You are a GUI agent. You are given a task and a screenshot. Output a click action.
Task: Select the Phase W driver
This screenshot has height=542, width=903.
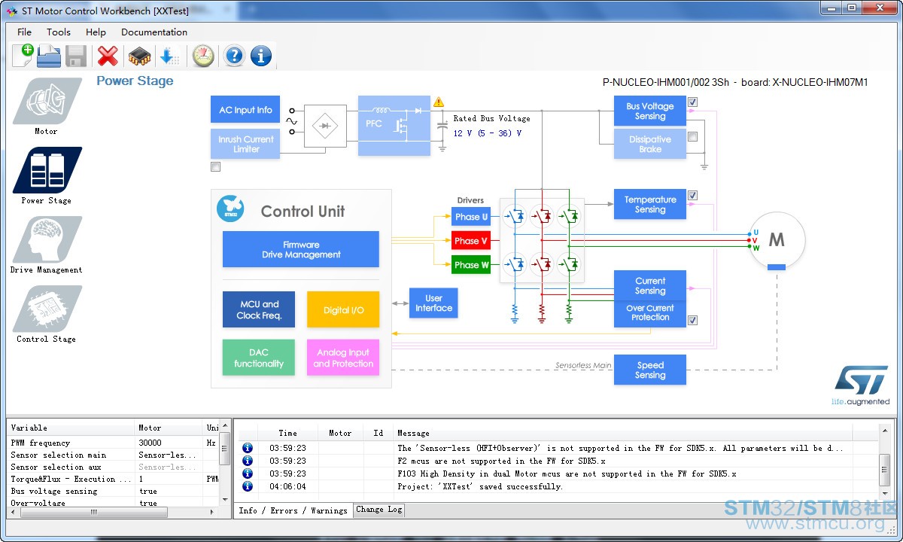[471, 265]
